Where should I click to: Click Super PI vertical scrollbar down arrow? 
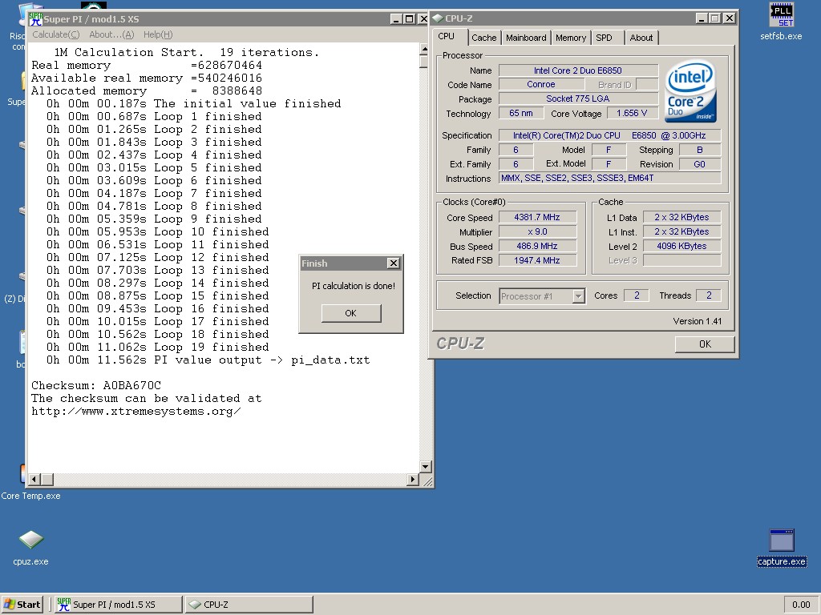425,467
